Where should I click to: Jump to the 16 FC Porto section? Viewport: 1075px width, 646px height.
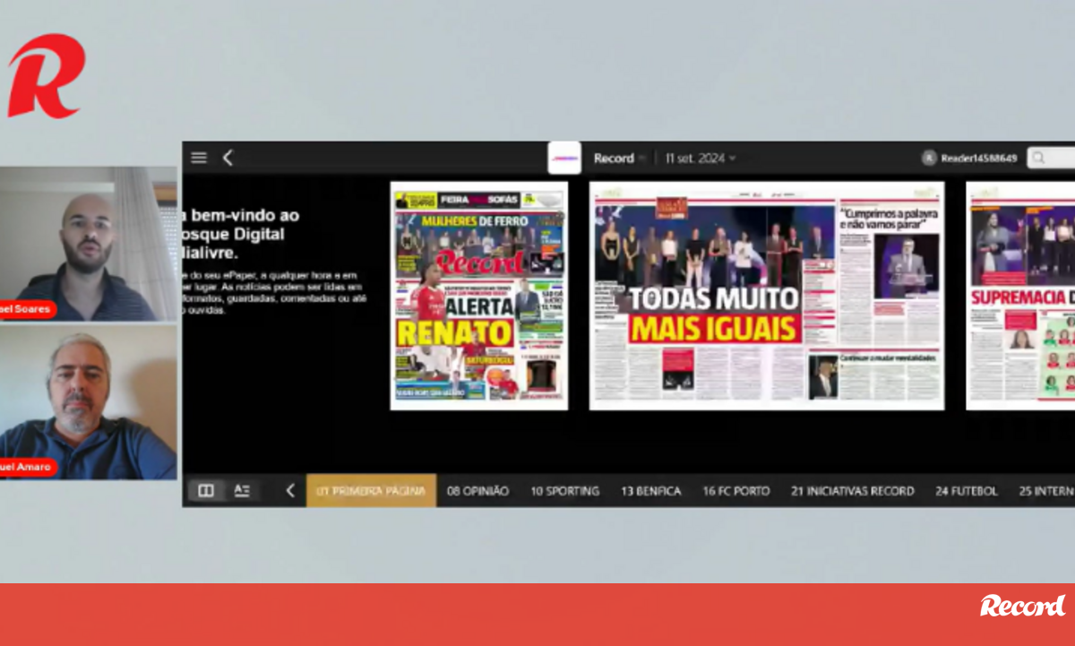click(x=735, y=491)
